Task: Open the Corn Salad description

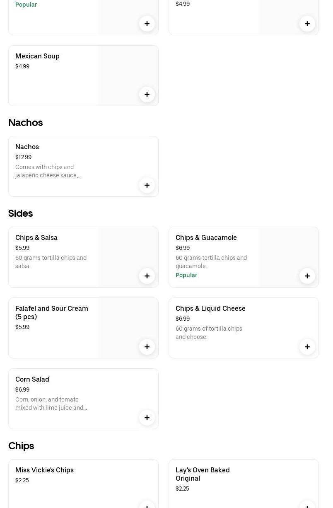Action: (x=51, y=404)
